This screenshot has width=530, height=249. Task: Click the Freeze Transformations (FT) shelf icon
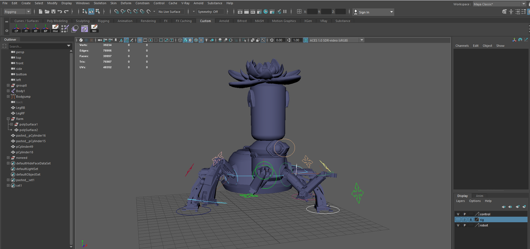(26, 29)
